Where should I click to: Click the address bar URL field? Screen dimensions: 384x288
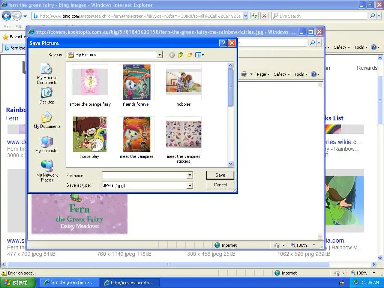pos(140,16)
